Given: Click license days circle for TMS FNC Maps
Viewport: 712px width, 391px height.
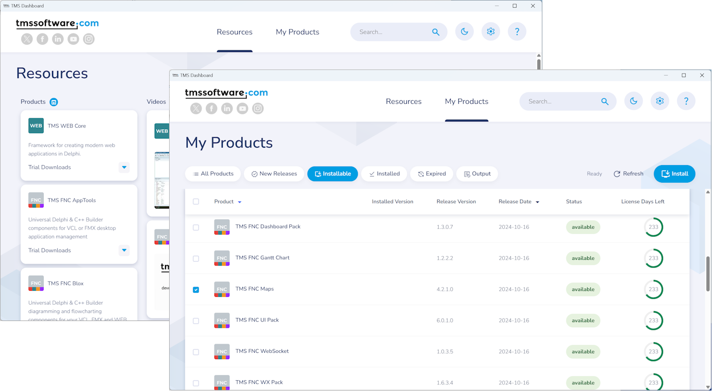Looking at the screenshot, I should 653,290.
